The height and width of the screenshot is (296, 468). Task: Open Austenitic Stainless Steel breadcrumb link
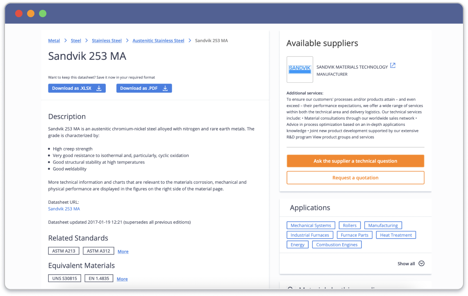tap(158, 41)
